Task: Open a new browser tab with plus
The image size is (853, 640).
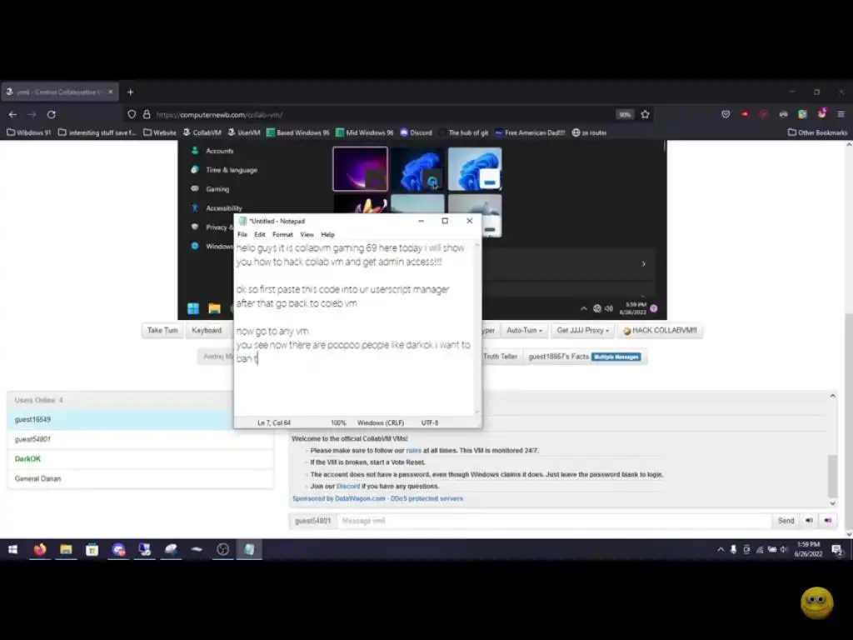Action: 130,92
